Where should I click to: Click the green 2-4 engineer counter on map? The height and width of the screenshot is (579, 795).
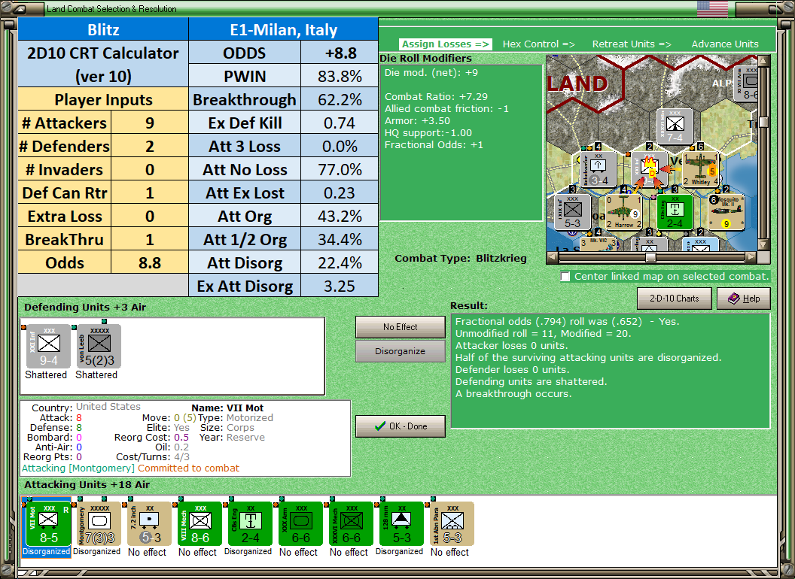point(675,212)
